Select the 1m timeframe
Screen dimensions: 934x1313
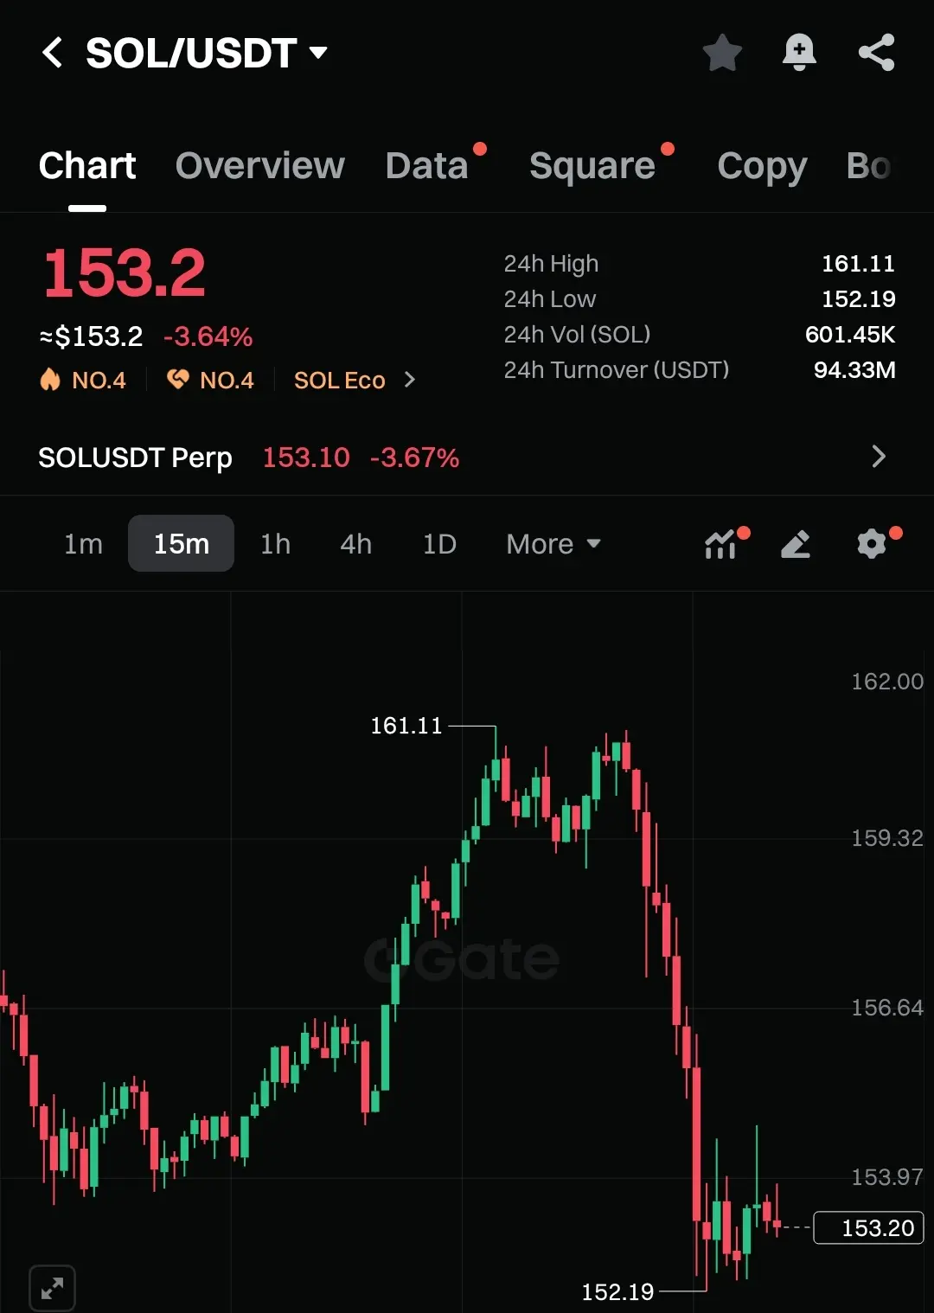pos(83,543)
